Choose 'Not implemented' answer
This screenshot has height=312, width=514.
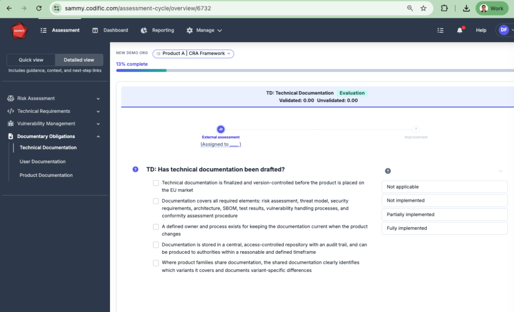445,201
